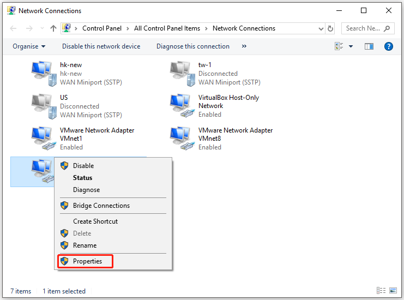The width and height of the screenshot is (404, 300).
Task: Click the Network Connections title bar icon
Action: 11,10
